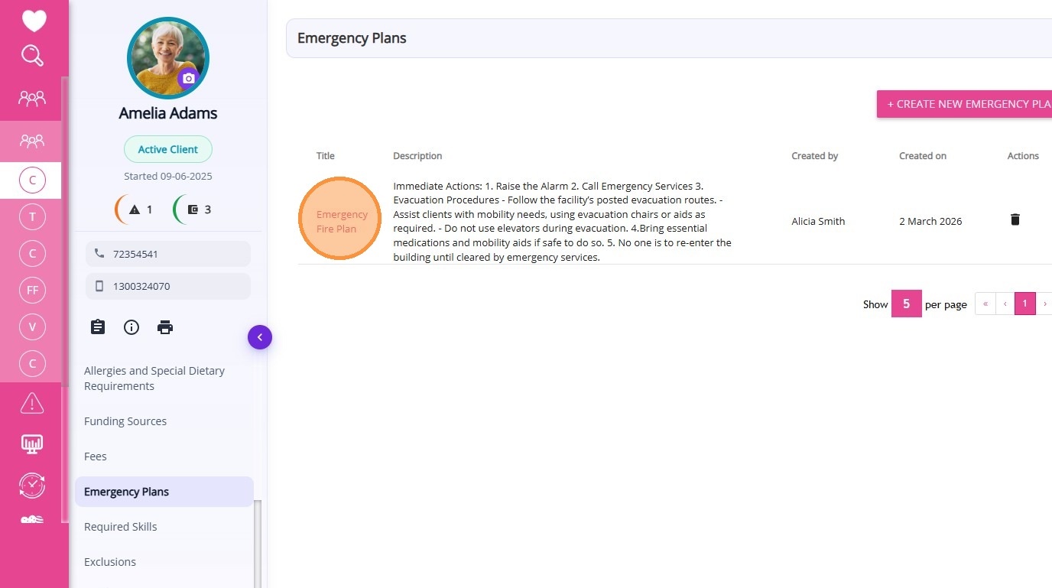Image resolution: width=1052 pixels, height=588 pixels.
Task: Click the heart logo icon
Action: [34, 21]
